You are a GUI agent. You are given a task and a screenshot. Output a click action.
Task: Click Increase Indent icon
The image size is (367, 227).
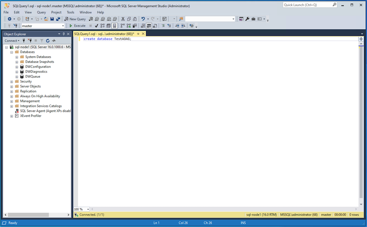(x=183, y=26)
